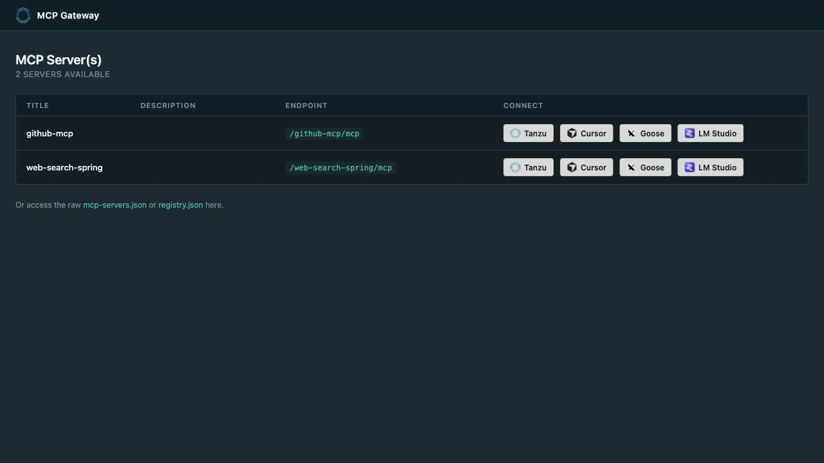Click the TITLE column header
This screenshot has height=463, width=824.
[37, 105]
